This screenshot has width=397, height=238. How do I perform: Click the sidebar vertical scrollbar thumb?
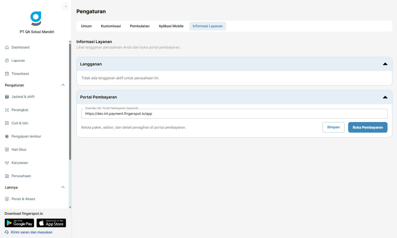70,102
